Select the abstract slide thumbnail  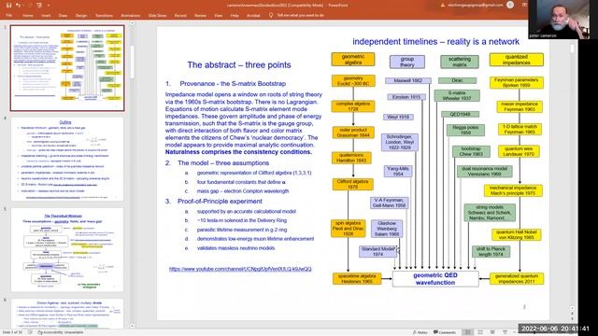[x=67, y=68]
